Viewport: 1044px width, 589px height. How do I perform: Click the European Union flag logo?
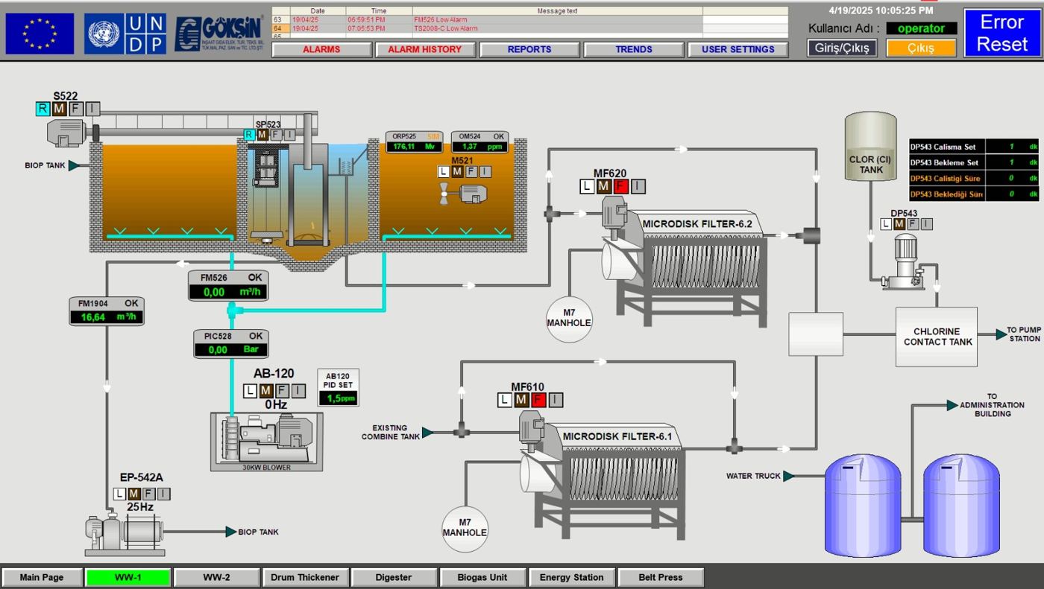click(x=40, y=34)
